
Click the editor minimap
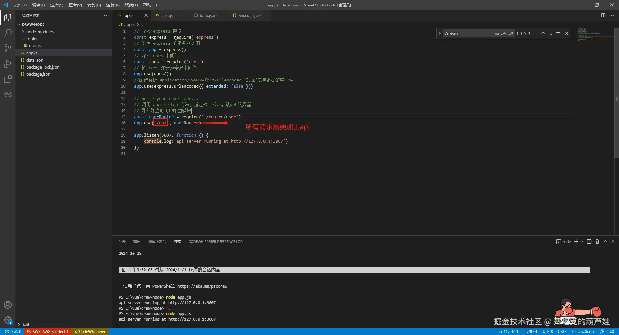[596, 34]
